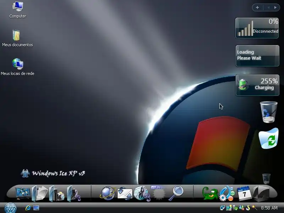The width and height of the screenshot is (284, 213).
Task: Launch Internet Explorer from quick launch
Action: [28, 208]
